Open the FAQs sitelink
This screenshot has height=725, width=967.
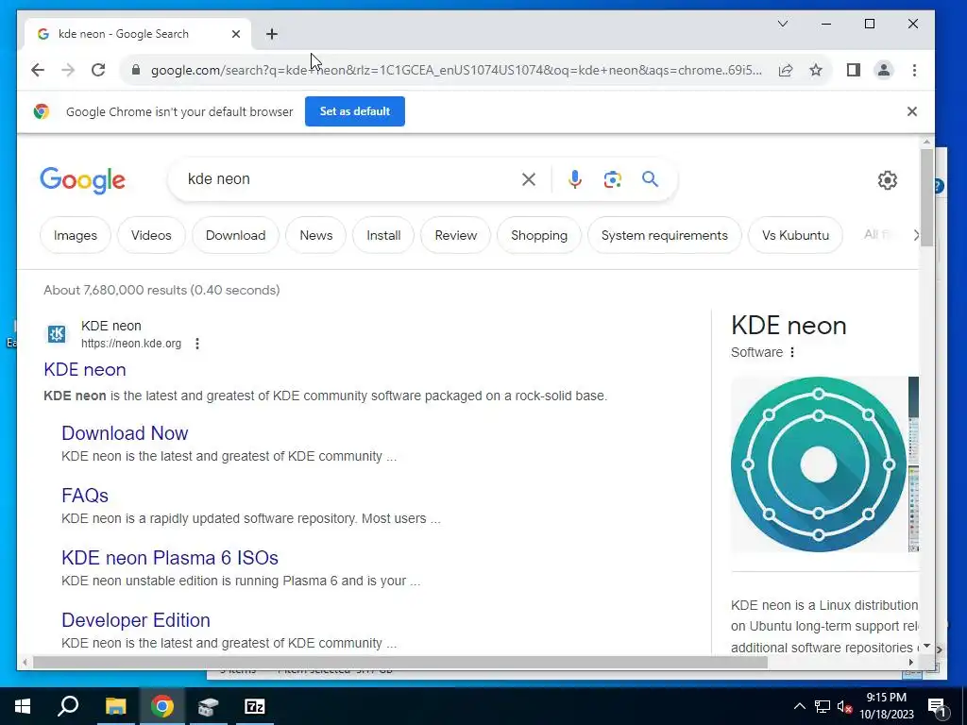85,495
